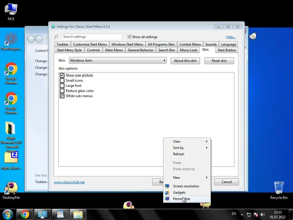This screenshot has width=293, height=220.
Task: Open the Recycle Bin
Action: pos(279,190)
